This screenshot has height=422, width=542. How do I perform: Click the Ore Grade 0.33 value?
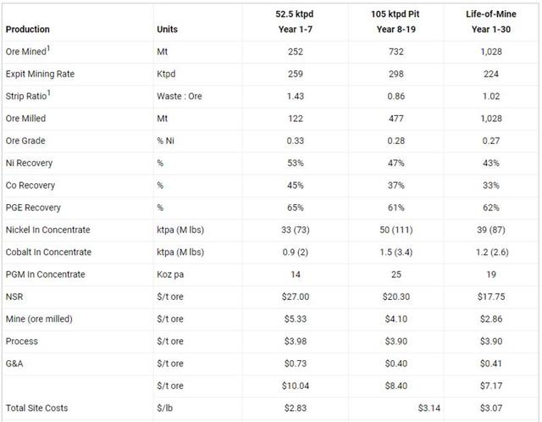(296, 141)
